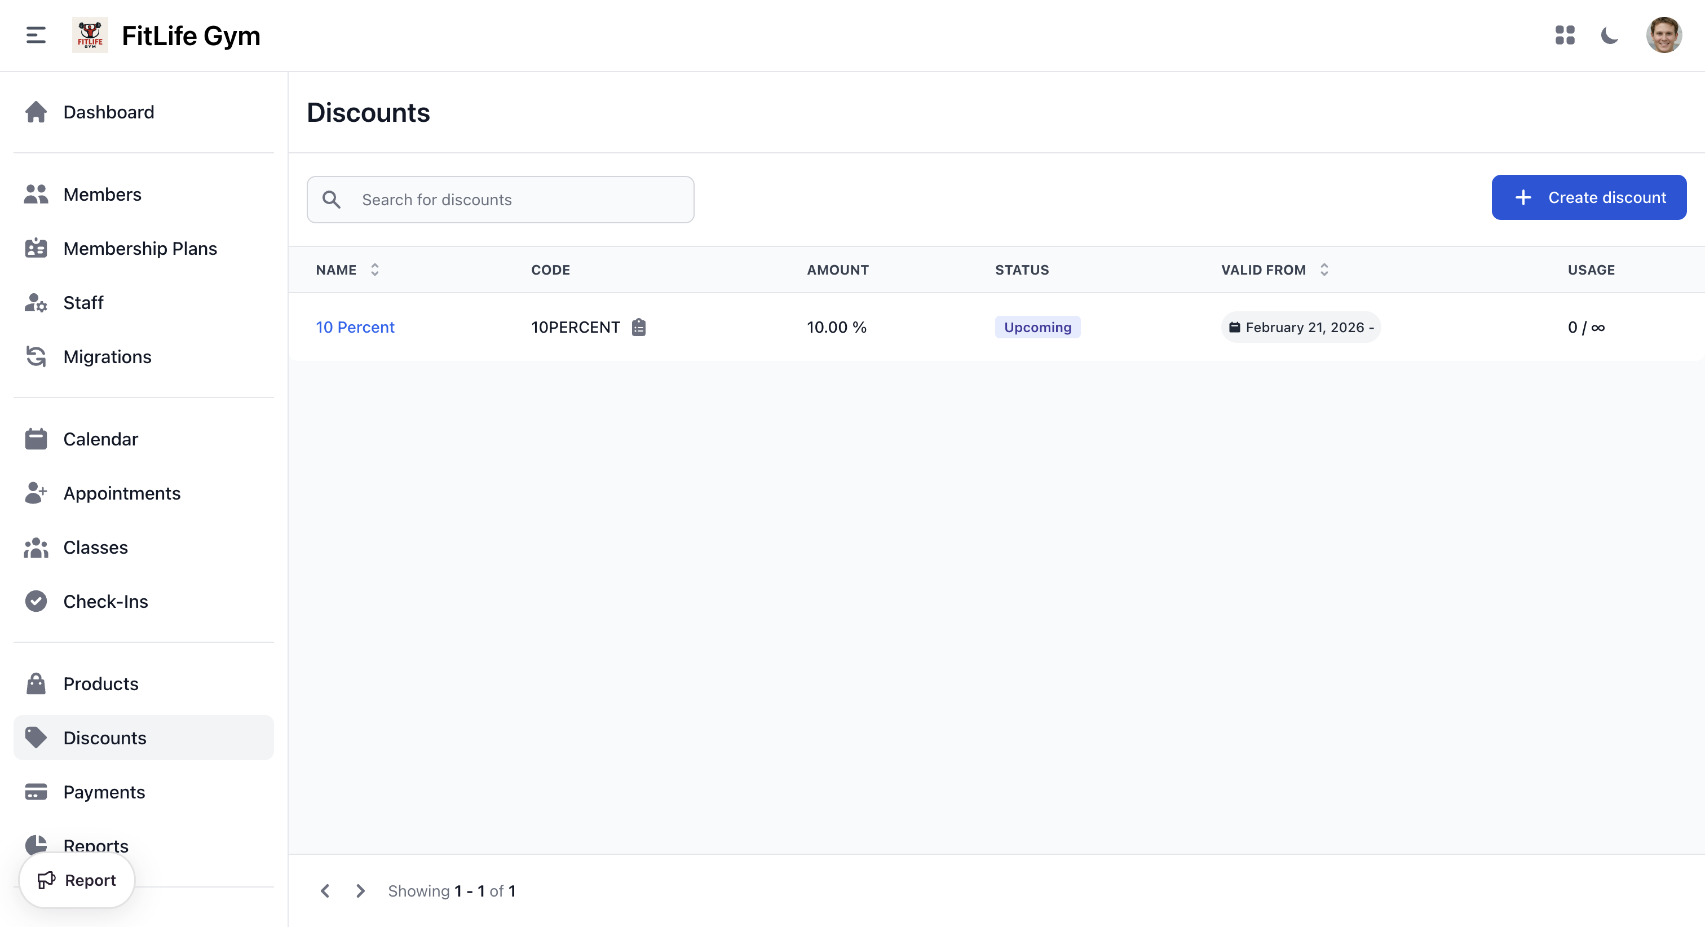The height and width of the screenshot is (927, 1705).
Task: Open Migrations using the sync icon
Action: [x=36, y=356]
